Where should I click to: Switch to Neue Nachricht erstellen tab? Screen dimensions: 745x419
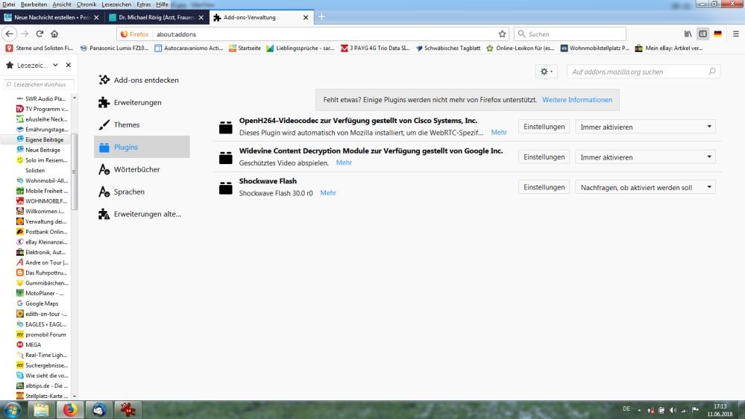pyautogui.click(x=51, y=18)
